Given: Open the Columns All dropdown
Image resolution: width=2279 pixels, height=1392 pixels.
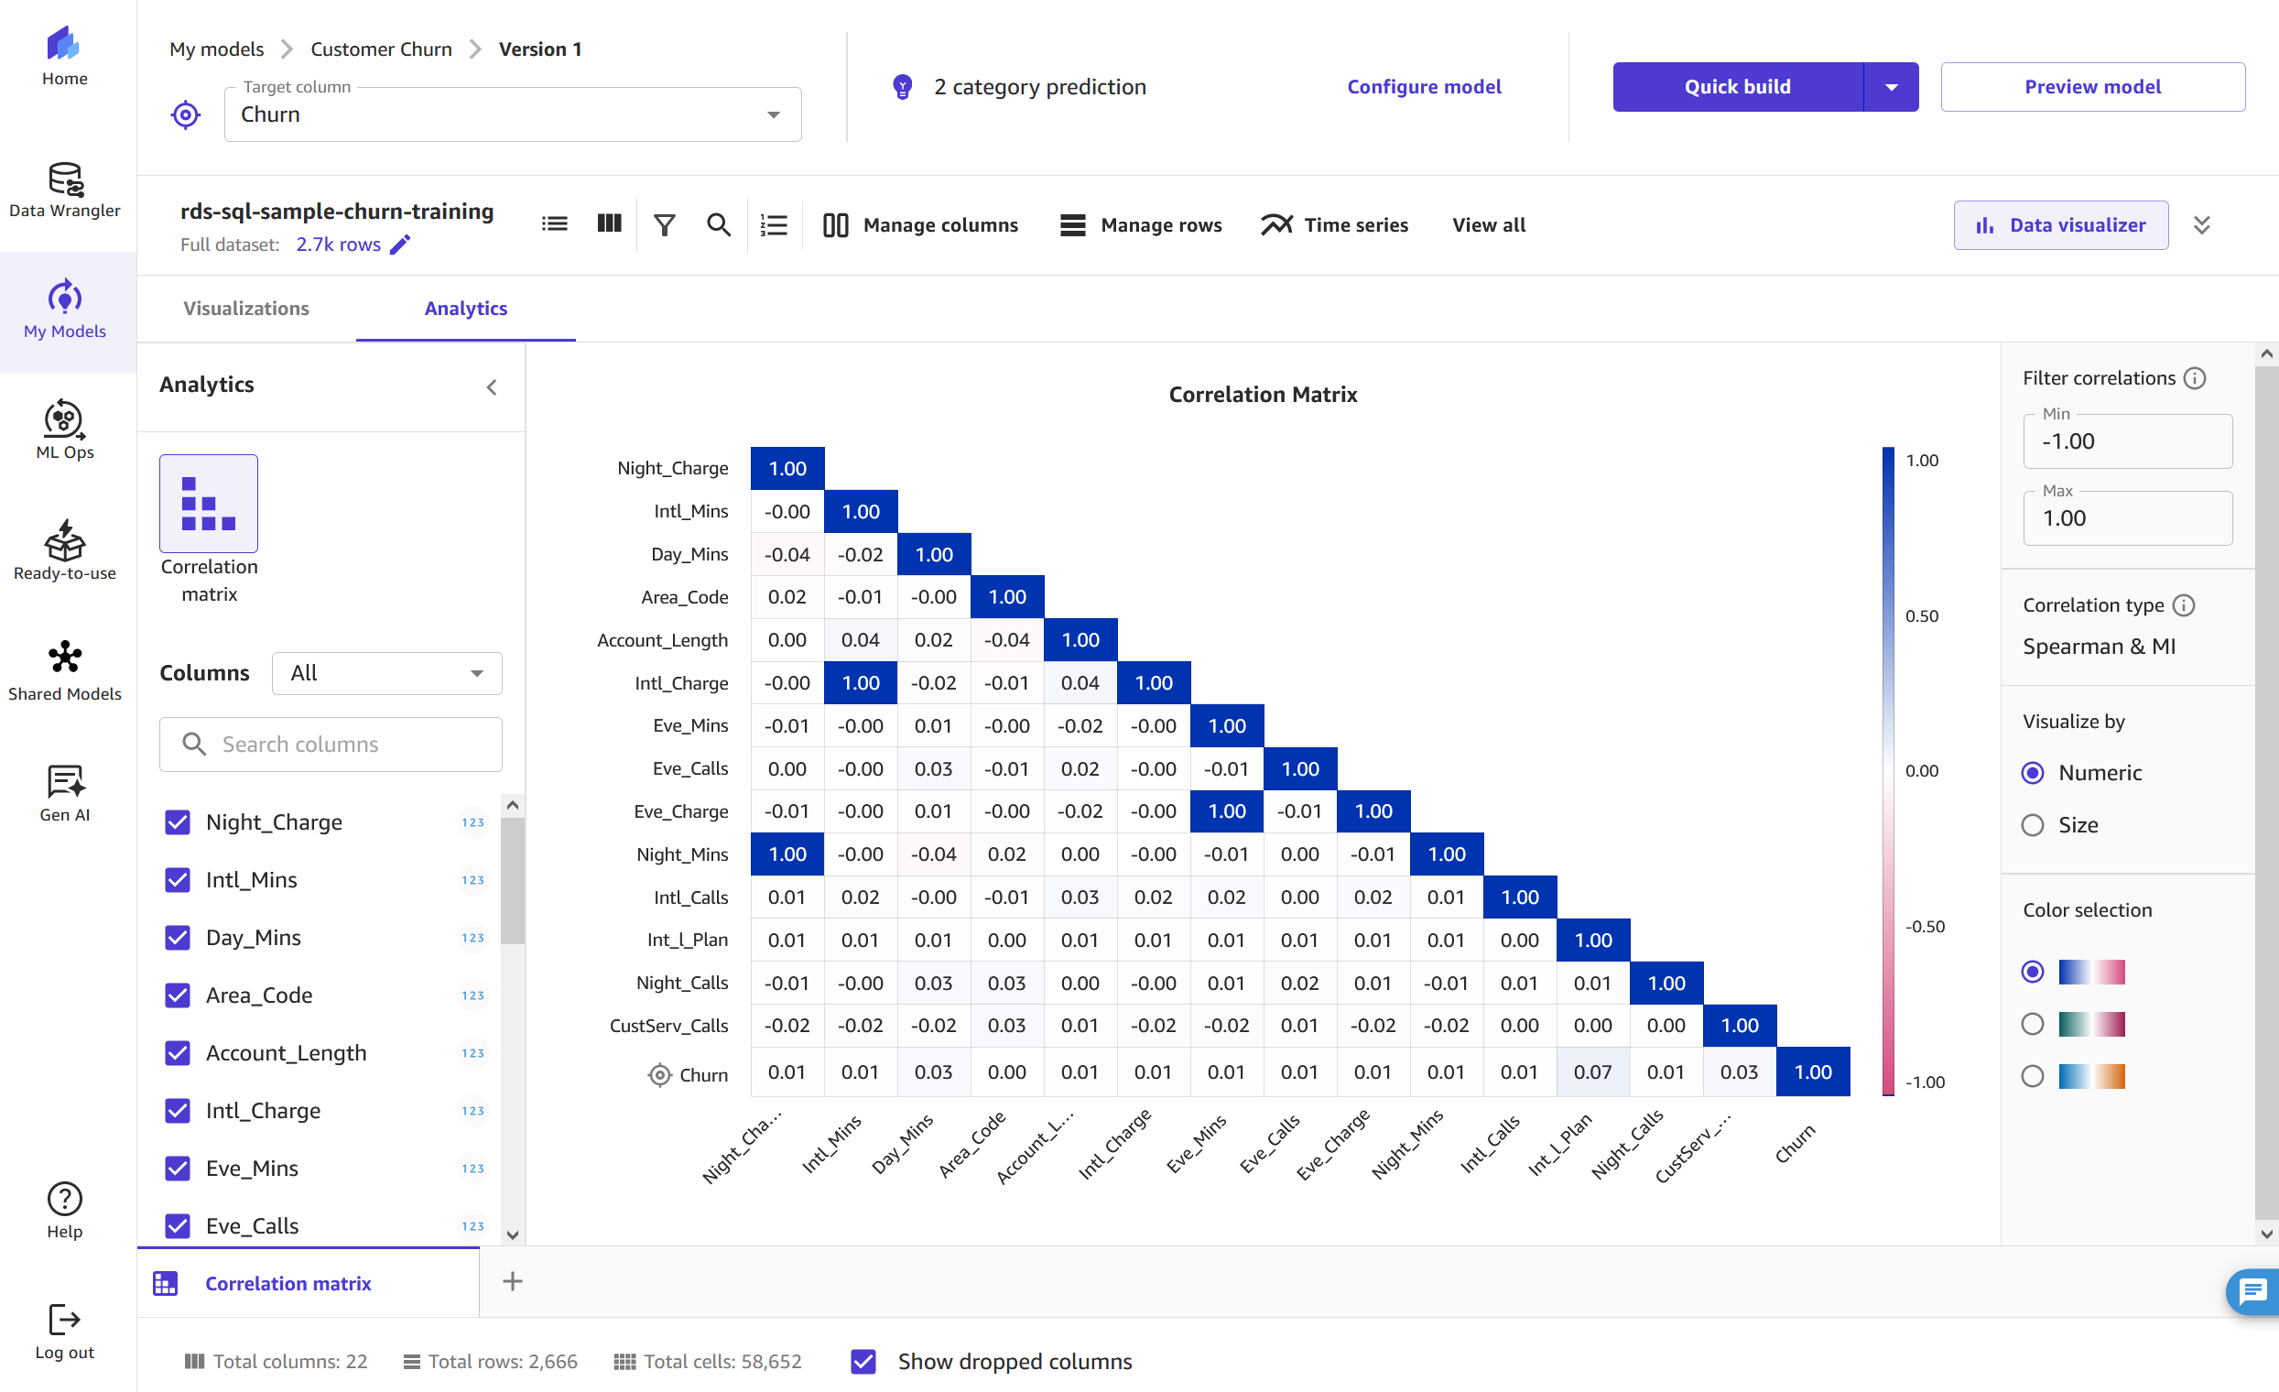Looking at the screenshot, I should tap(386, 673).
